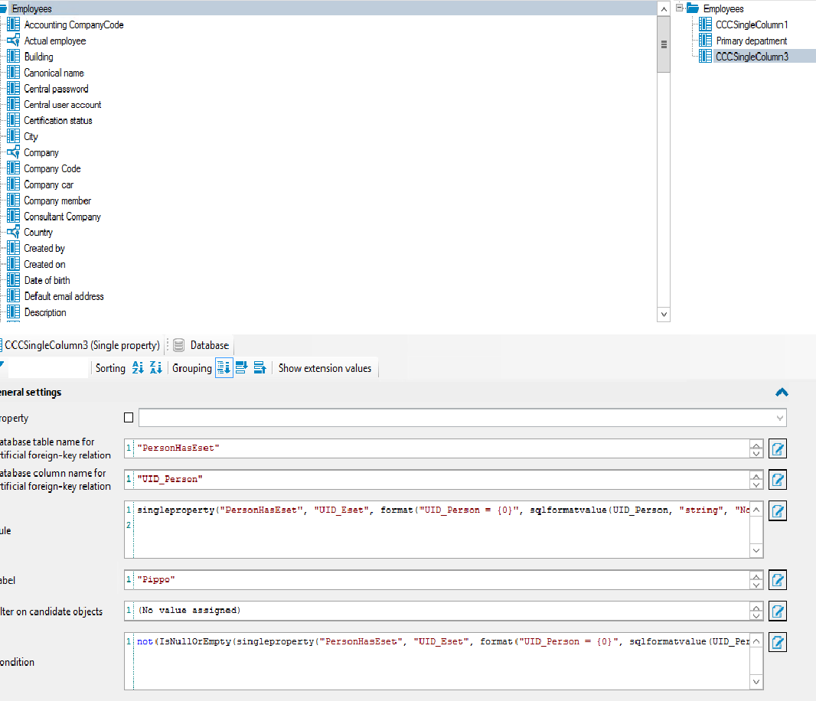816x701 pixels.
Task: Click the columns list scrollbar thumb
Action: pyautogui.click(x=664, y=44)
